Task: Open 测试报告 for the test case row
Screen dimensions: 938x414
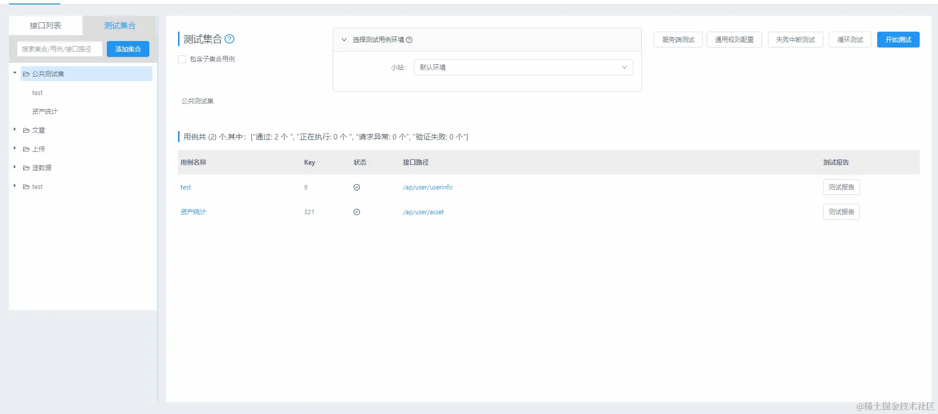Action: coord(842,187)
